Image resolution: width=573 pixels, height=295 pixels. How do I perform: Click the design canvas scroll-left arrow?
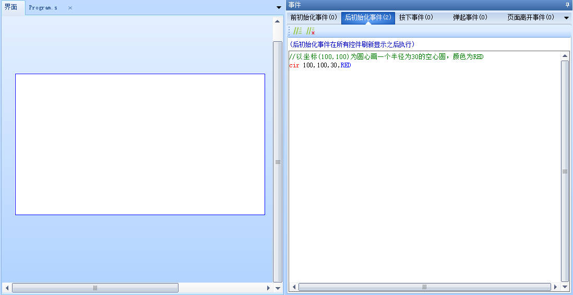pyautogui.click(x=6, y=288)
